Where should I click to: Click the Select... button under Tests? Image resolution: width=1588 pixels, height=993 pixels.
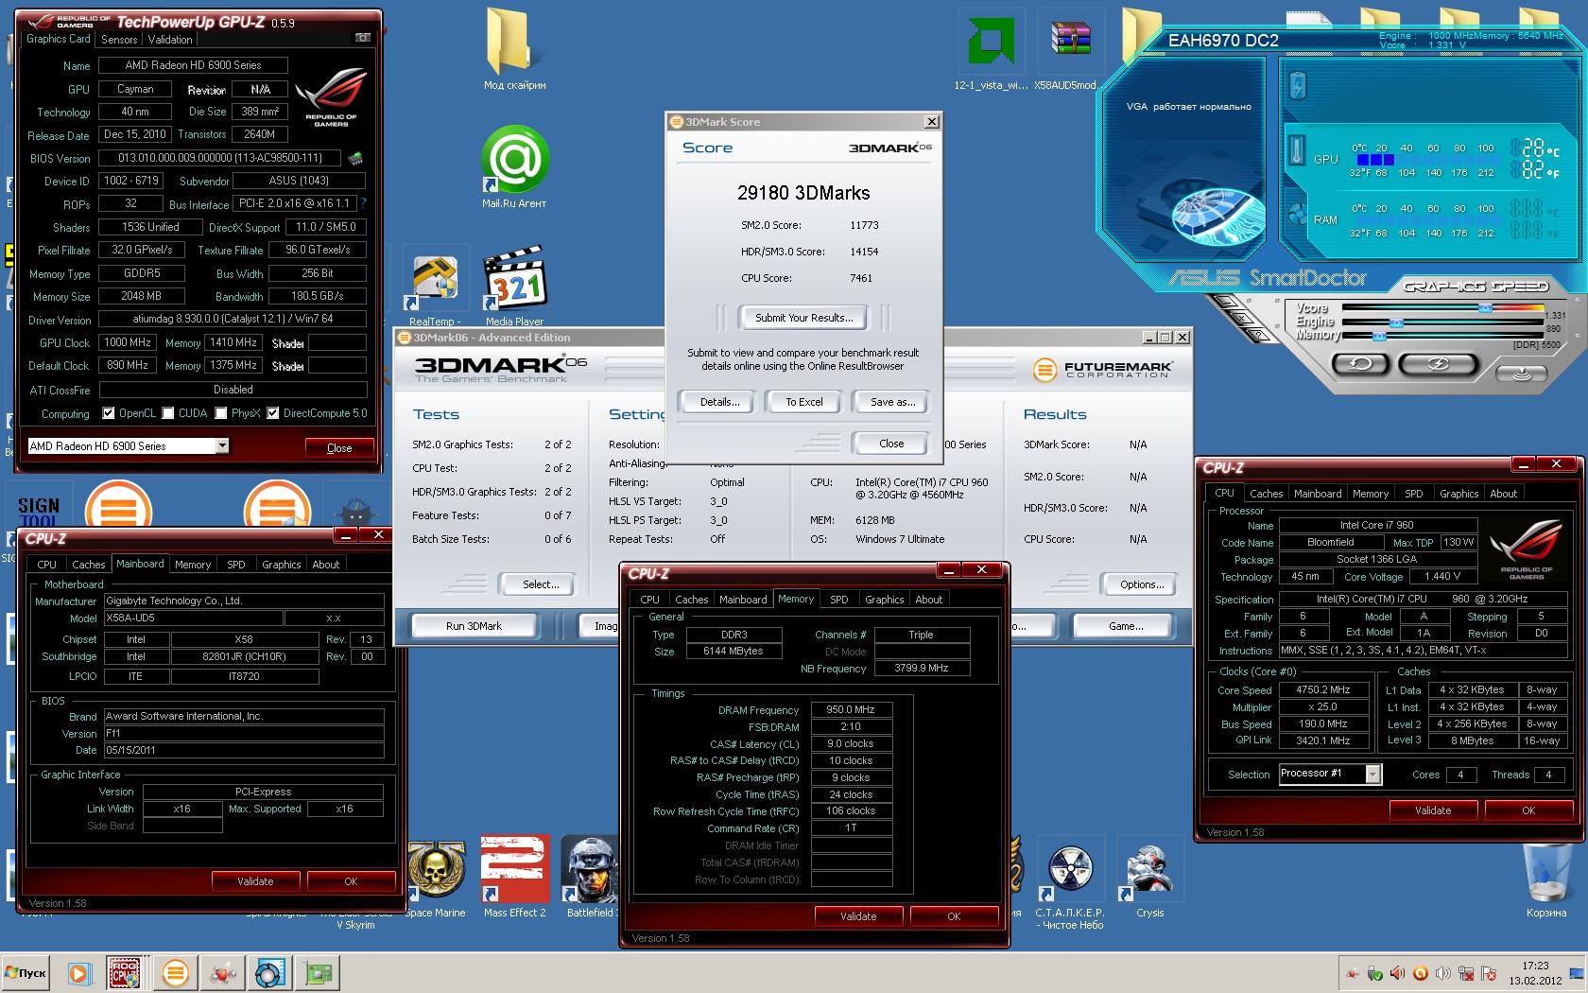click(x=541, y=584)
